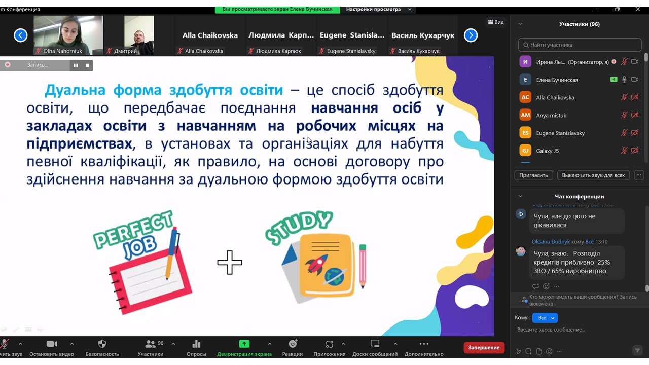
Task: Unmute Alla Chaikovska's microphone
Action: (625, 97)
